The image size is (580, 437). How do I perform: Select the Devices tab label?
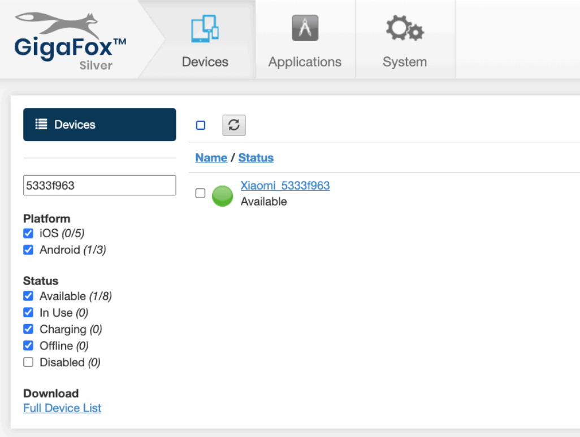coord(205,62)
